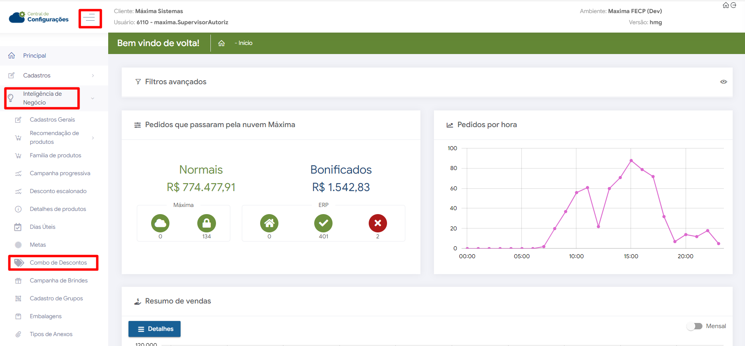
Task: Toggle the eye icon in Filtros avançados
Action: point(724,82)
